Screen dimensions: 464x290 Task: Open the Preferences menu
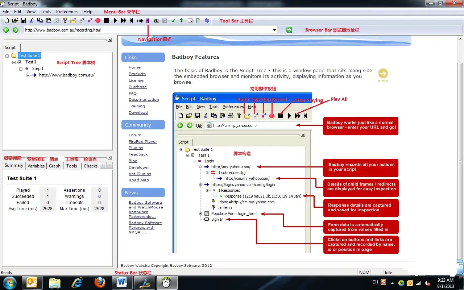67,12
